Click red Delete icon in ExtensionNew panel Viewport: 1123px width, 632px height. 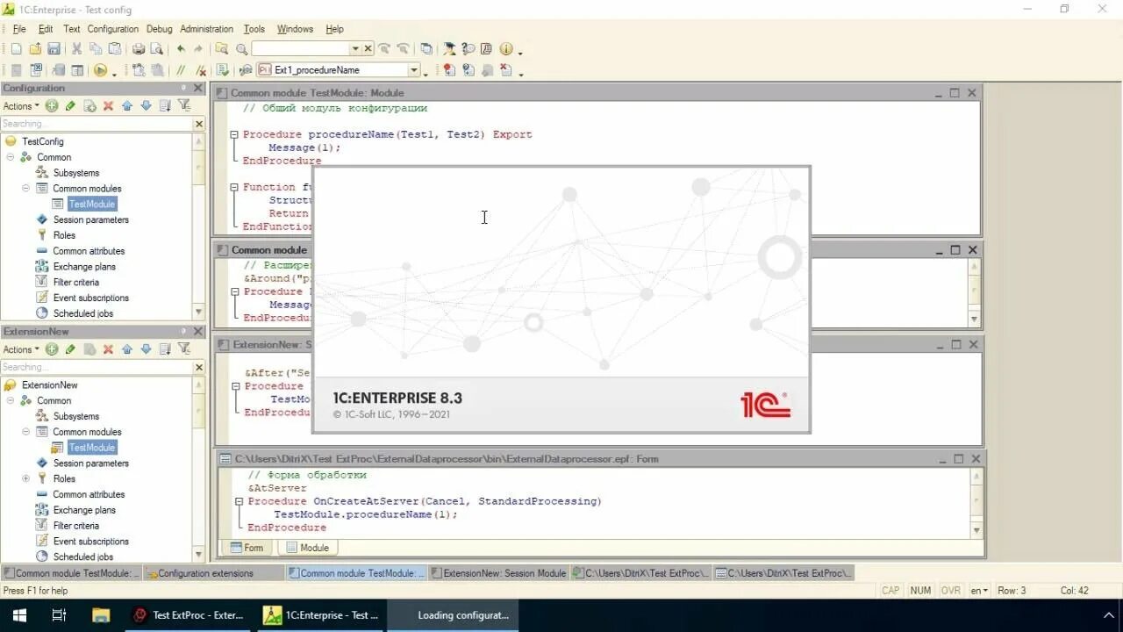tap(108, 349)
